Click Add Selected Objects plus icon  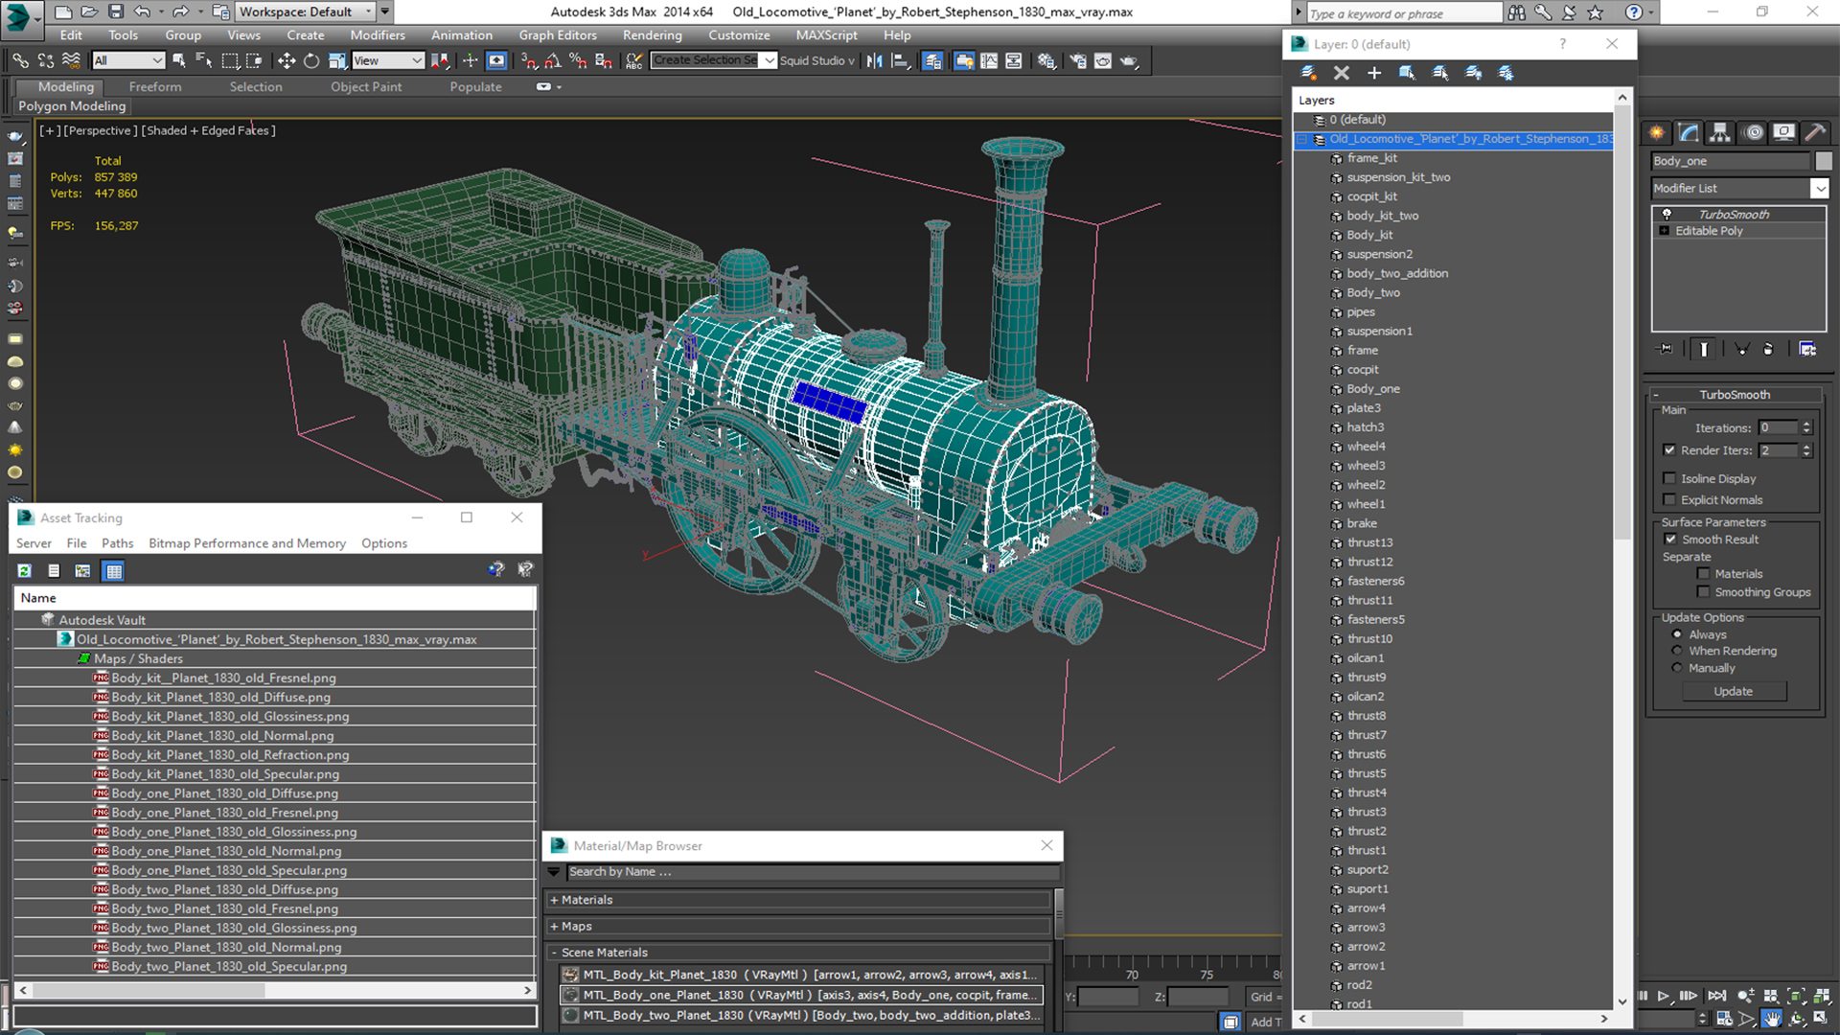[x=1373, y=73]
